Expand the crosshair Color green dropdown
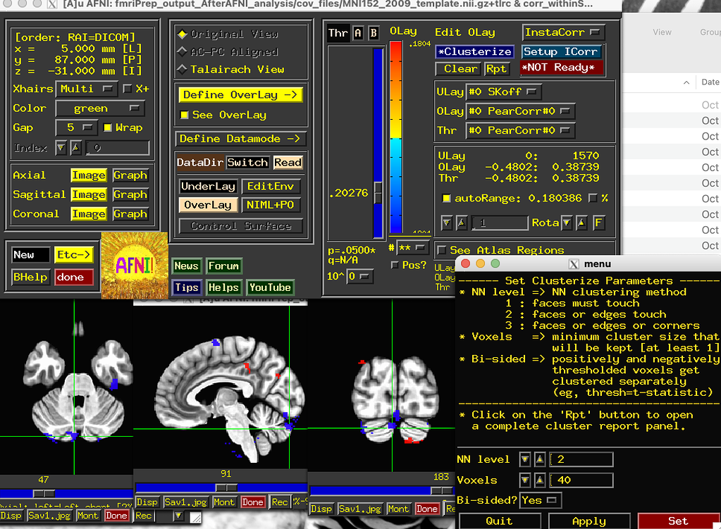This screenshot has height=529, width=721. point(99,108)
